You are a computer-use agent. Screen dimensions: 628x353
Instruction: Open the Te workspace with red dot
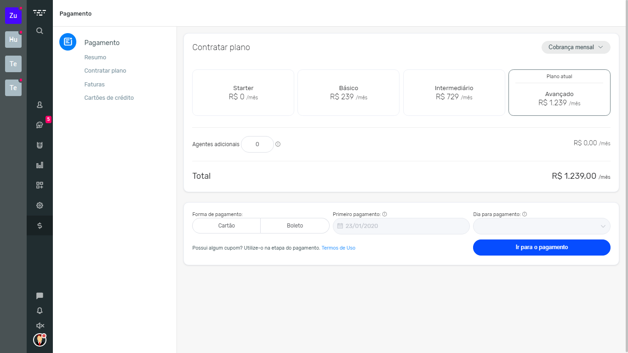point(13,88)
